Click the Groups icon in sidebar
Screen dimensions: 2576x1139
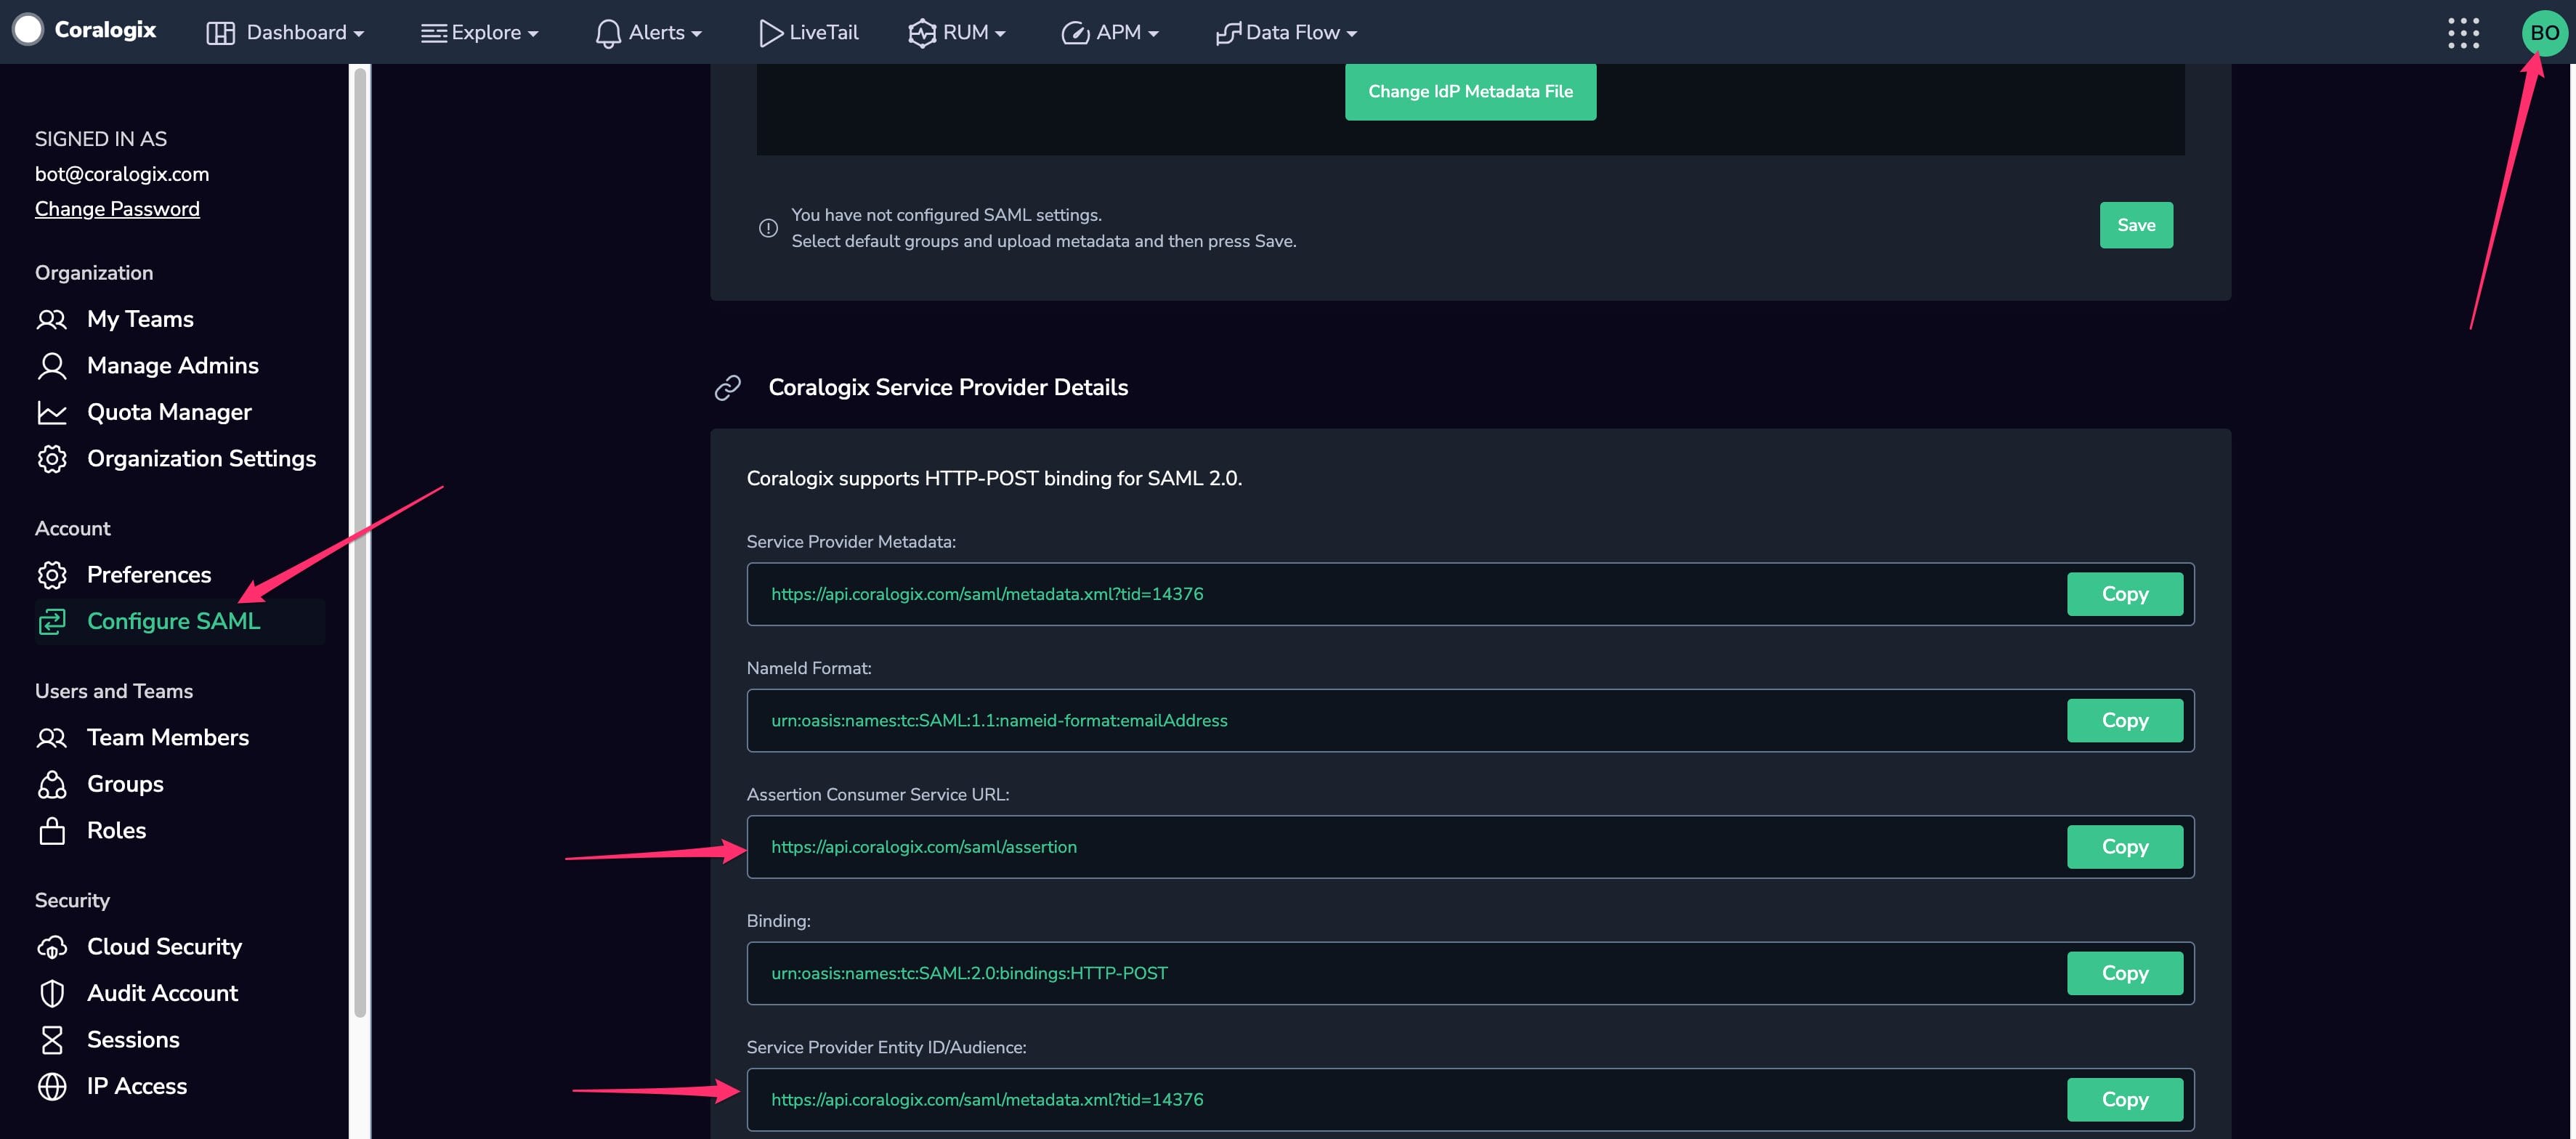tap(52, 784)
